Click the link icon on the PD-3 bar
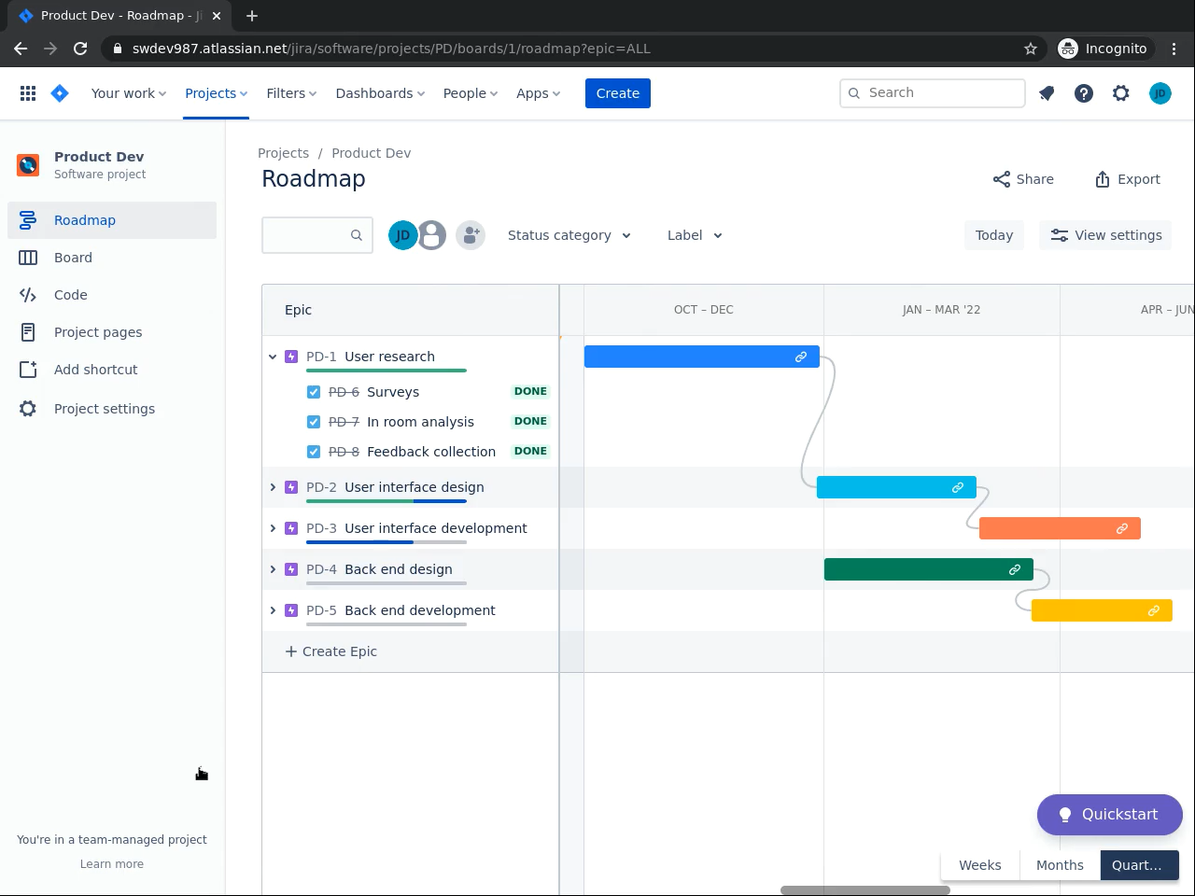Viewport: 1195px width, 896px height. click(x=1122, y=528)
